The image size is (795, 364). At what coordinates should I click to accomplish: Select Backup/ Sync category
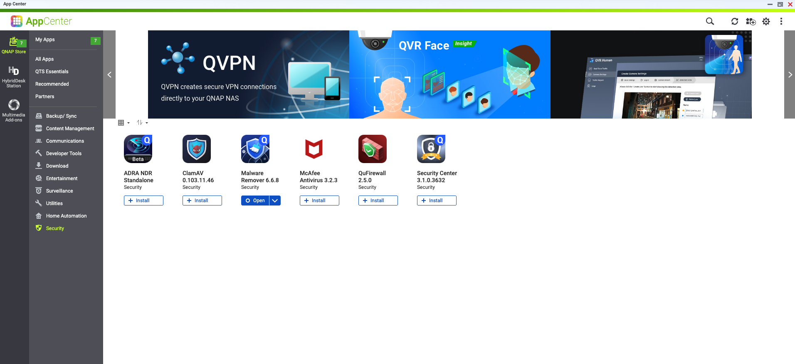pyautogui.click(x=61, y=116)
